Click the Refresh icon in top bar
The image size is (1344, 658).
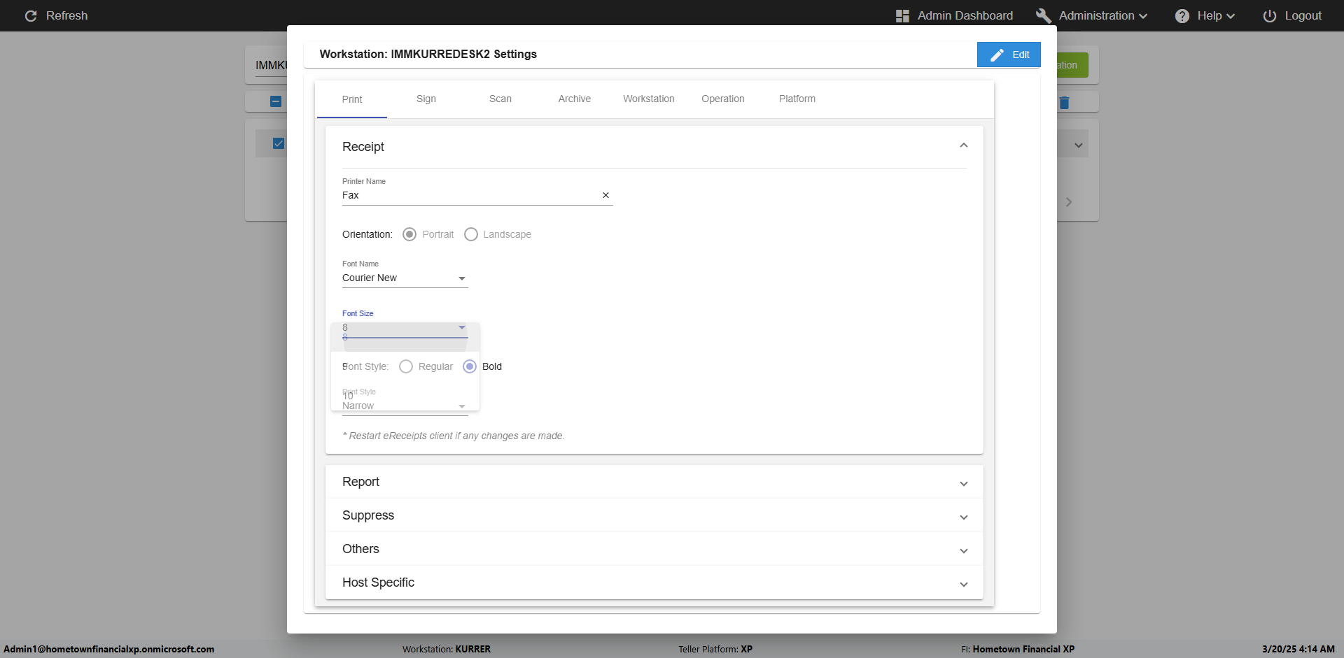click(31, 15)
